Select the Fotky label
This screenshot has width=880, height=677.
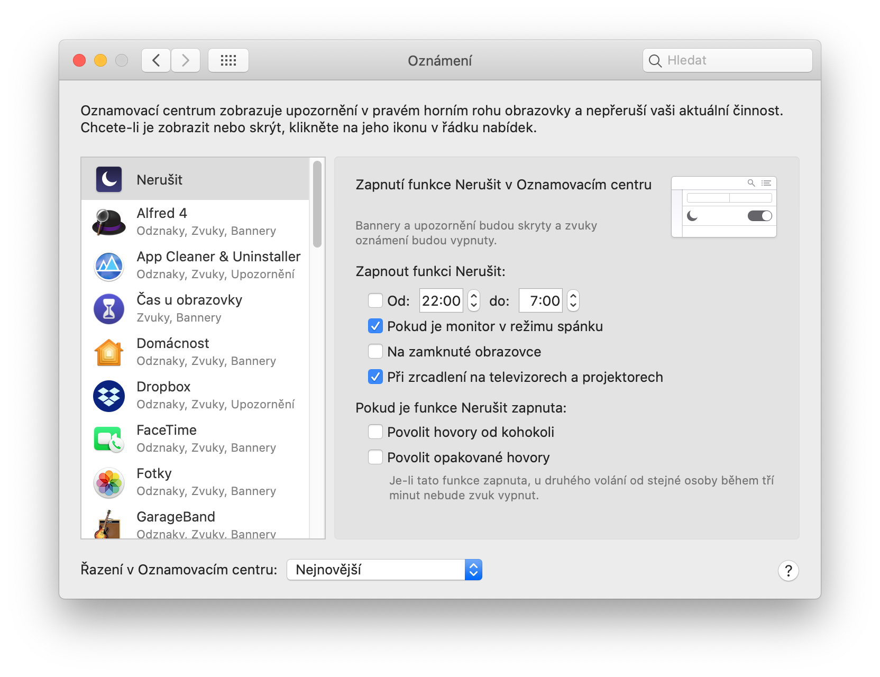pos(154,473)
